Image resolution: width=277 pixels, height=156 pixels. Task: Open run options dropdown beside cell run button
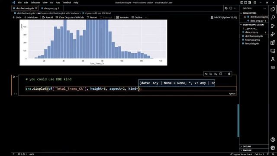click(17, 77)
